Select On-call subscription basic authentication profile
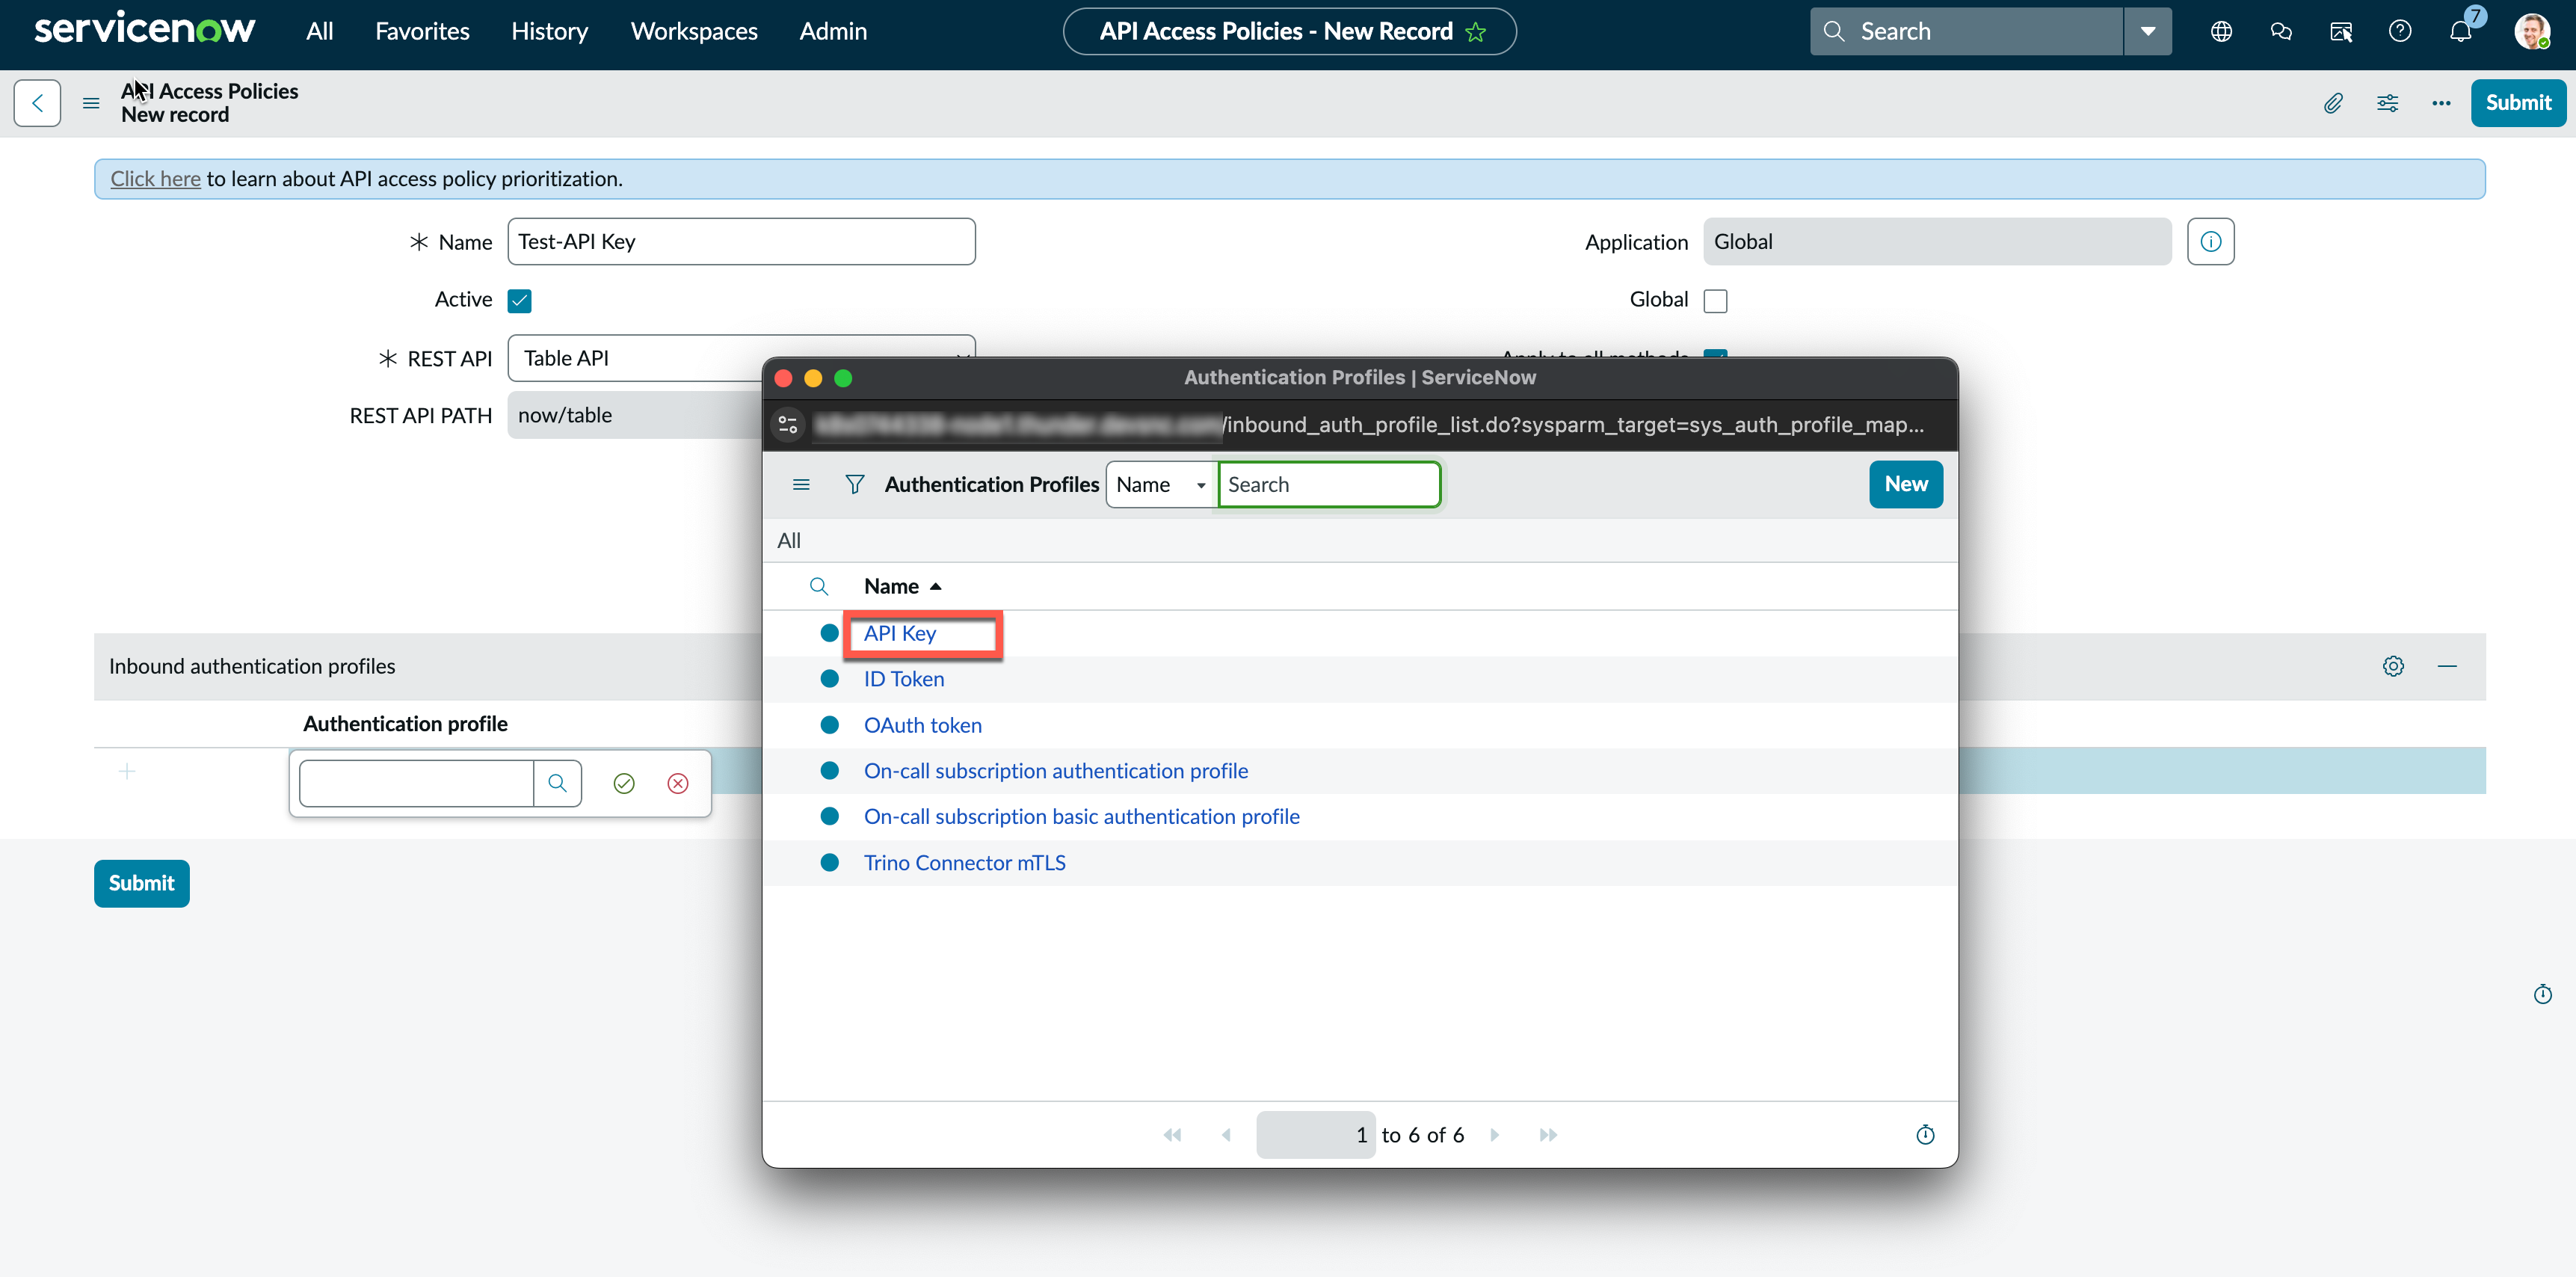 (1082, 817)
